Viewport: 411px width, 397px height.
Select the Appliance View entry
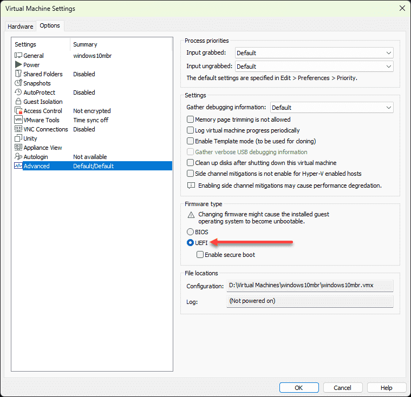(x=93, y=148)
